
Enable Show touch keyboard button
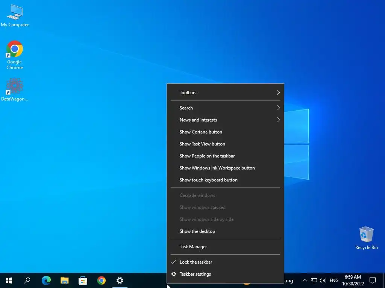(226, 180)
